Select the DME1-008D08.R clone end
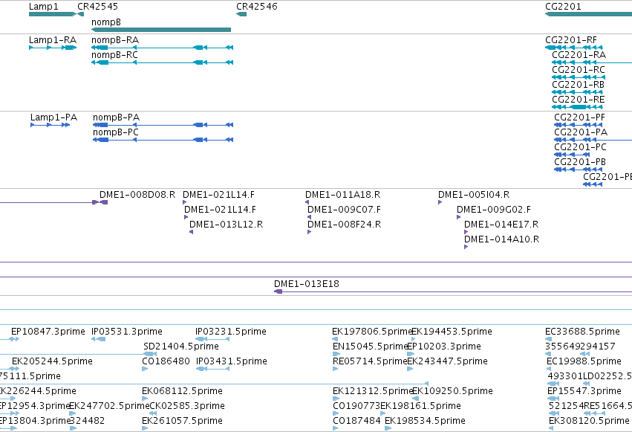The height and width of the screenshot is (432, 632). [x=103, y=202]
